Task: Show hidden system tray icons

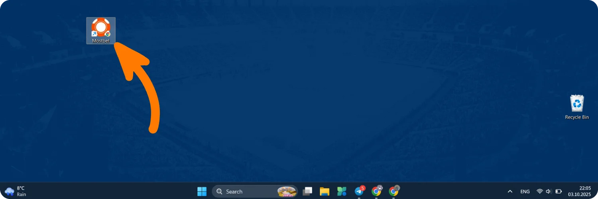Action: [x=509, y=191]
